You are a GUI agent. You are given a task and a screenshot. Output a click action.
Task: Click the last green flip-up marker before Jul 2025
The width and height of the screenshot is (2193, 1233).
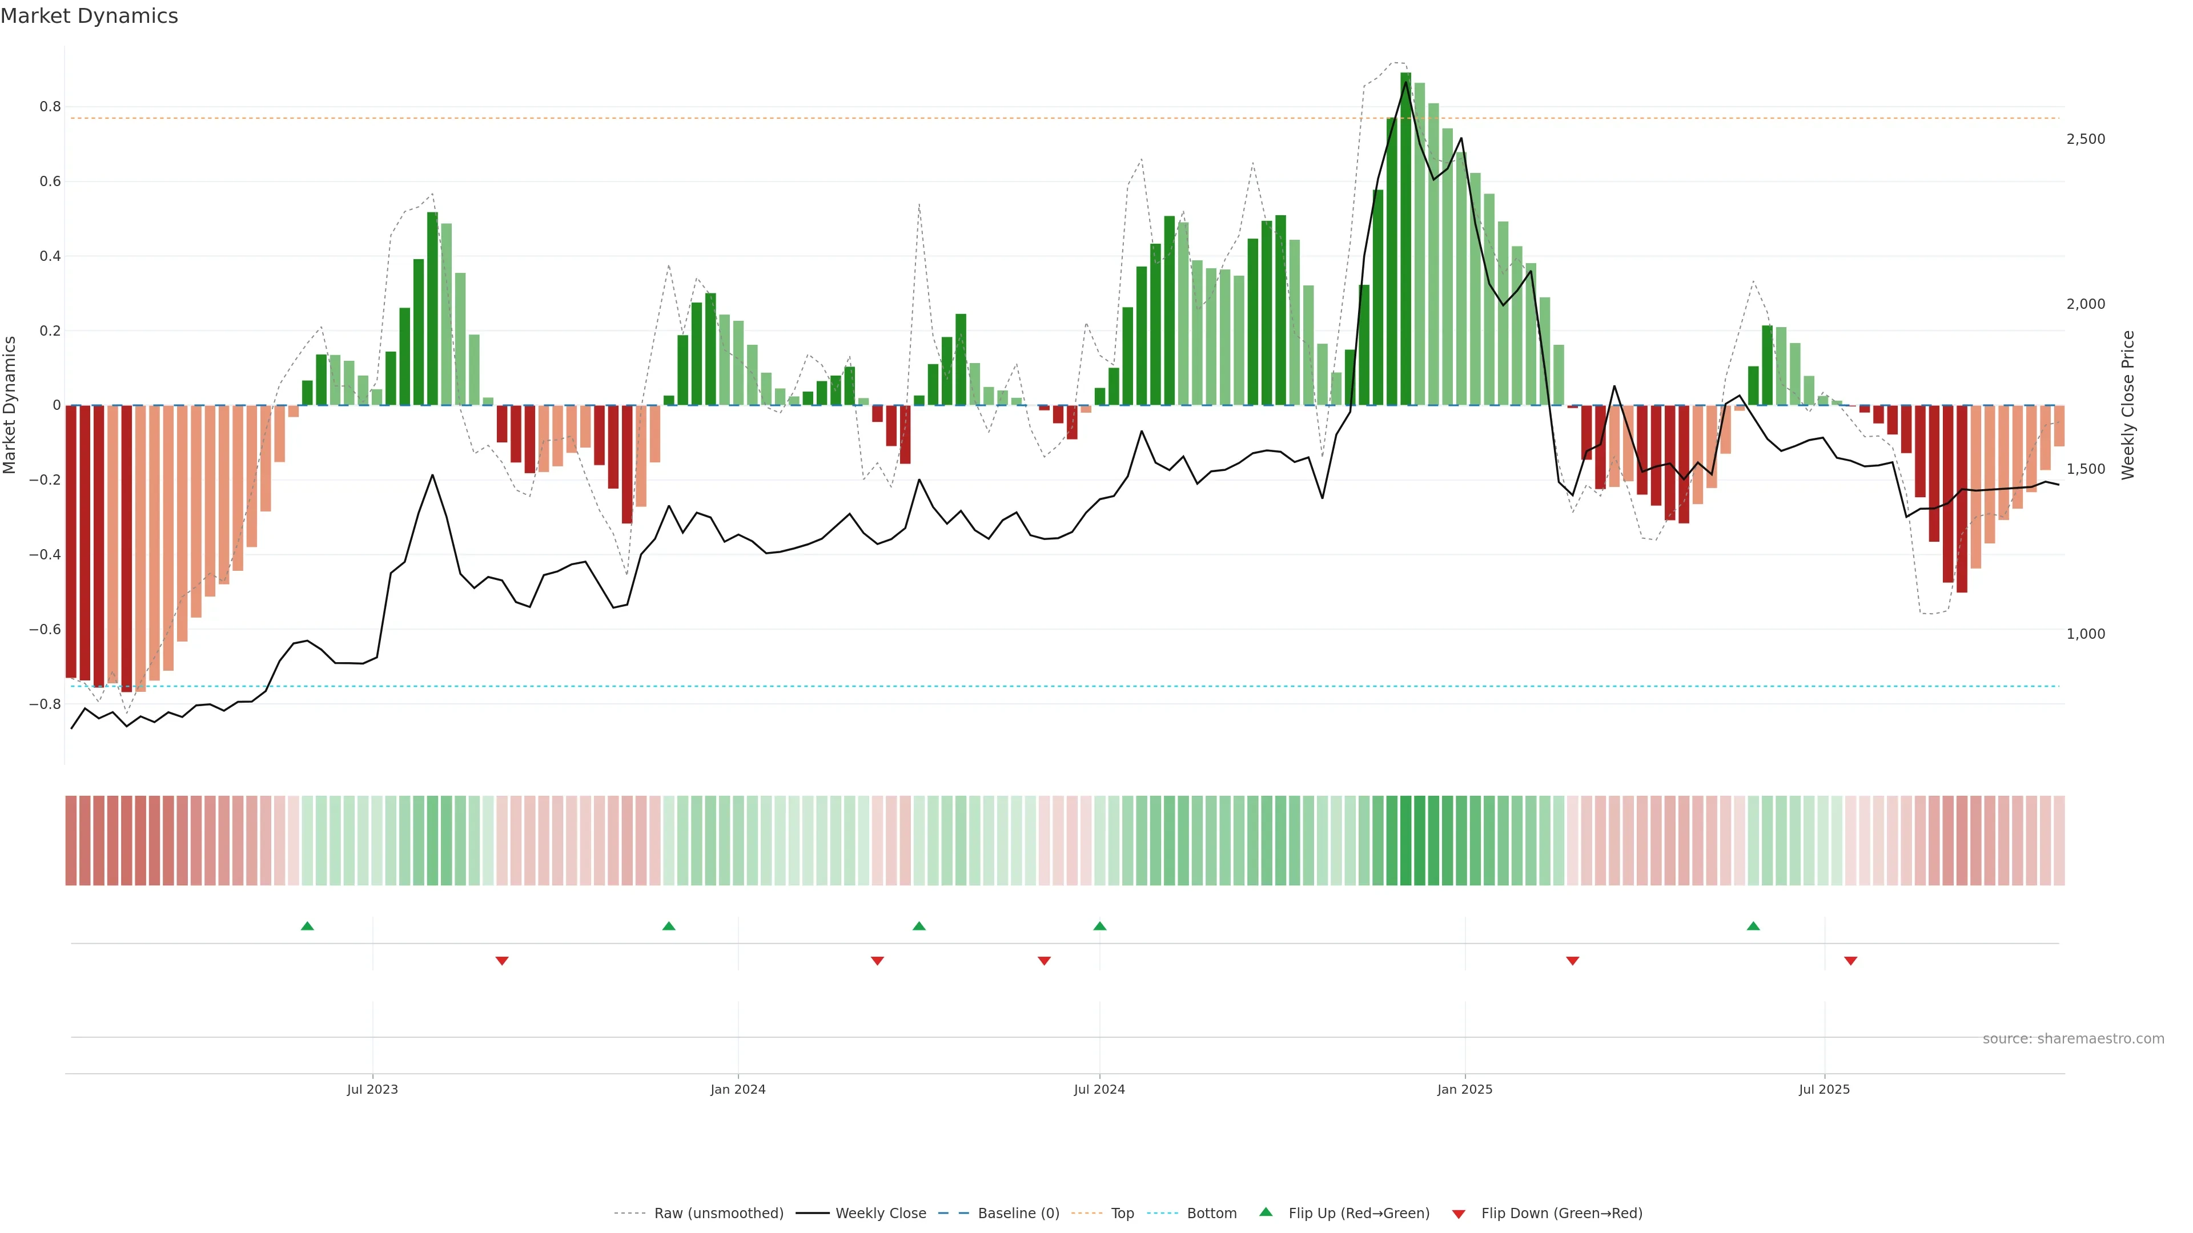click(1753, 926)
